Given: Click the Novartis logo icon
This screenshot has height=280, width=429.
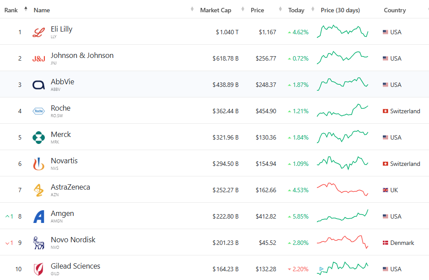Looking at the screenshot, I should pos(39,164).
